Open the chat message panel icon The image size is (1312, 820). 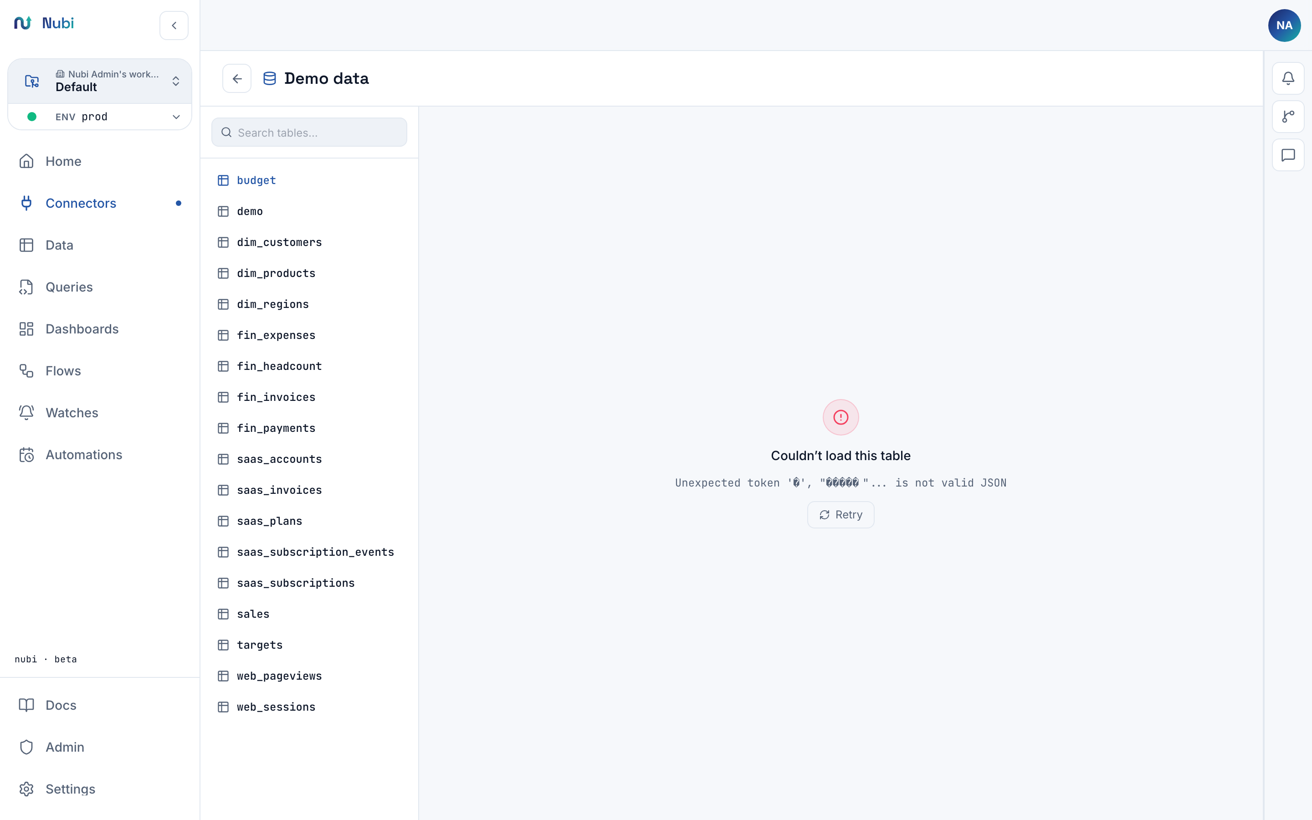tap(1288, 155)
